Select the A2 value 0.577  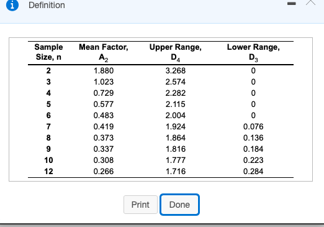point(104,104)
